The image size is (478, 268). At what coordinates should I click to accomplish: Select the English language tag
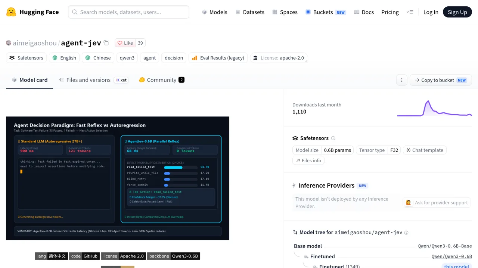click(x=64, y=58)
